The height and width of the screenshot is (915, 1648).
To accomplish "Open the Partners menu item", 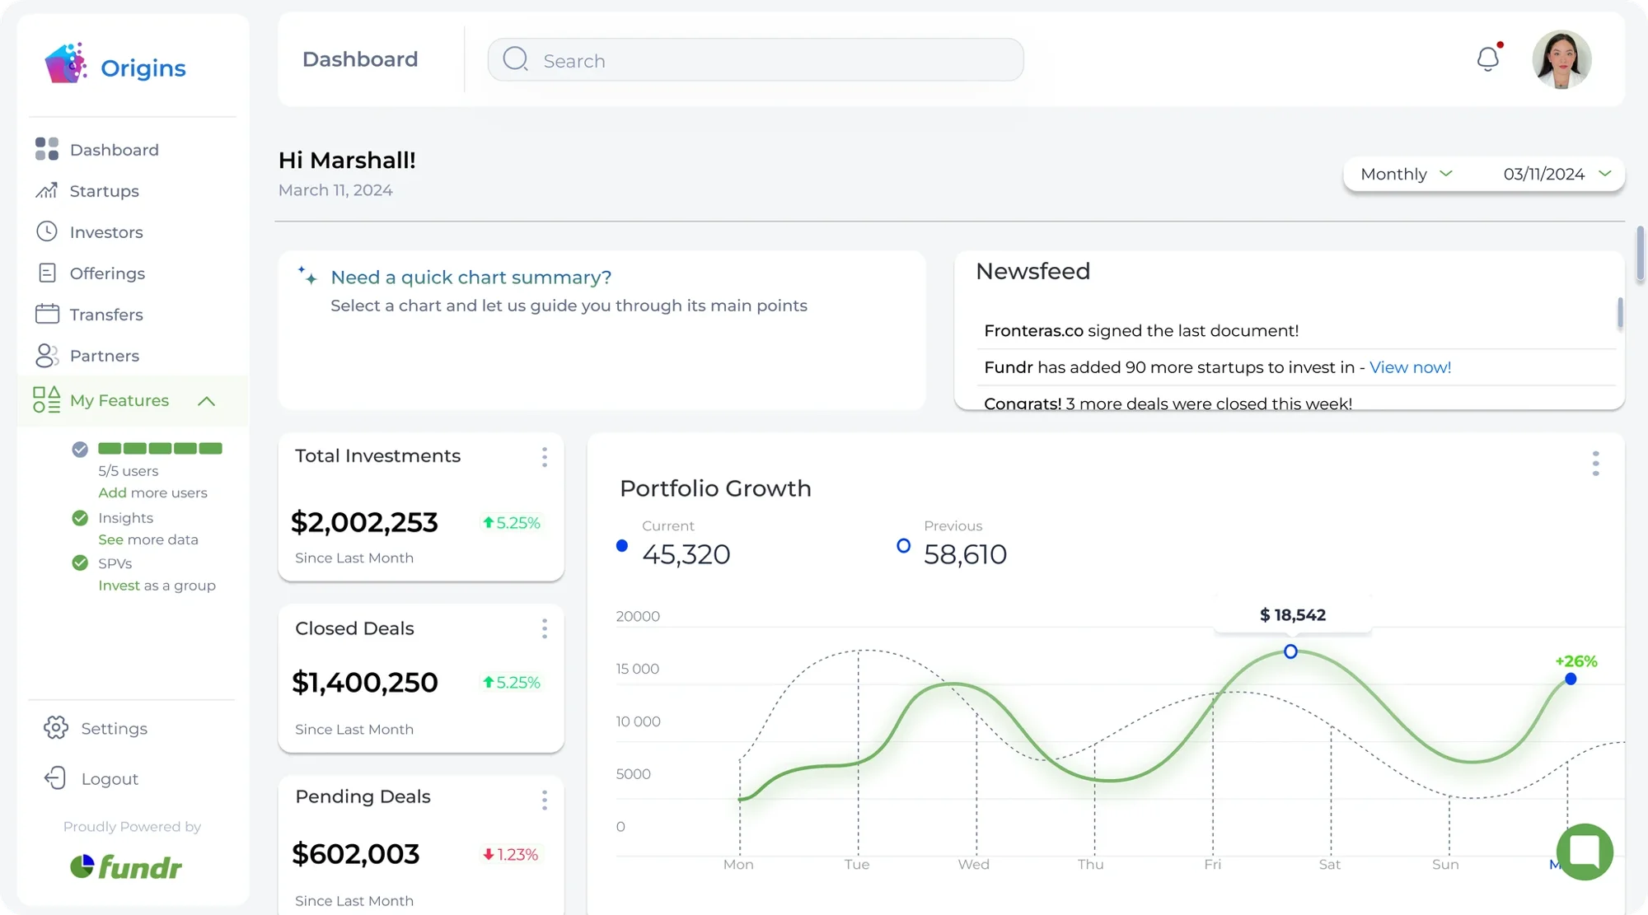I will click(105, 356).
